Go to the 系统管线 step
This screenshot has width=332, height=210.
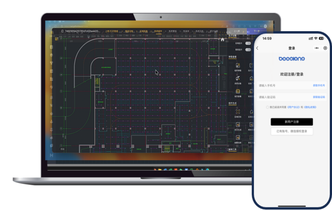tap(173, 31)
